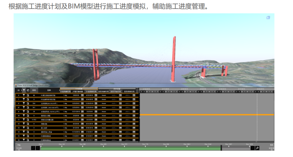Select the actual schedule header tab
This screenshot has height=157, width=293.
click(x=116, y=88)
